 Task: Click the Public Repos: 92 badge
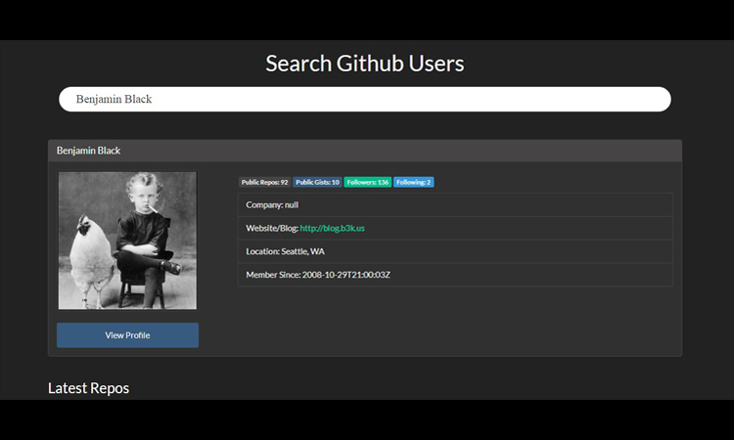[x=264, y=183]
